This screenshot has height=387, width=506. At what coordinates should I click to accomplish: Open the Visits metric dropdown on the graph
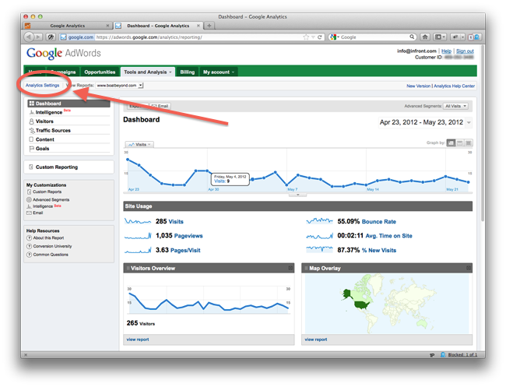pos(139,144)
